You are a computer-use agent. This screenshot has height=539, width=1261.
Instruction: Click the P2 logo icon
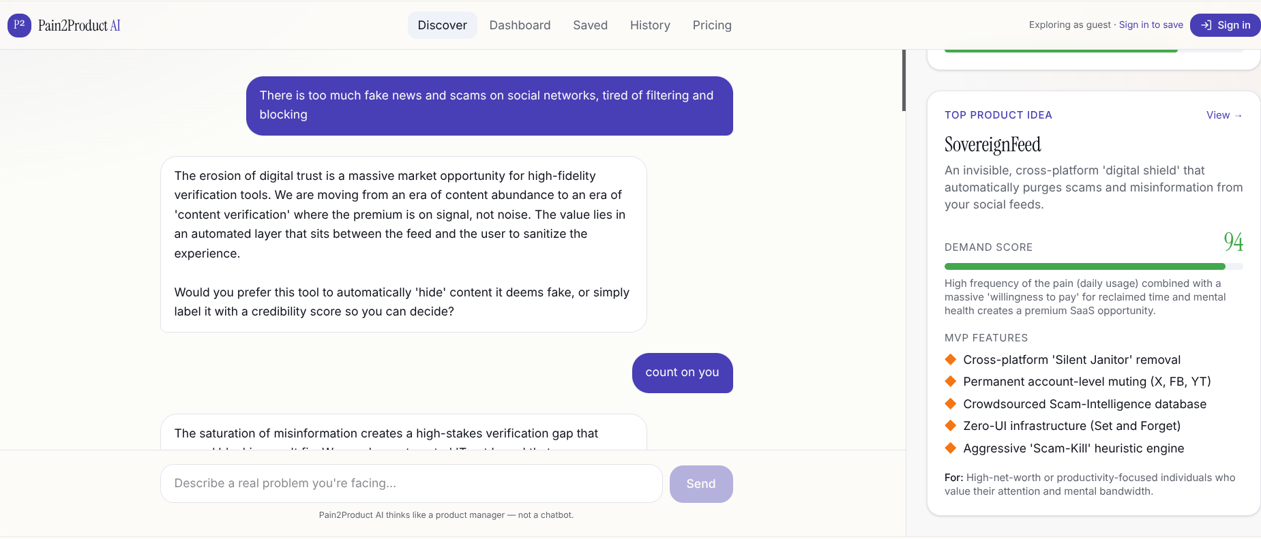pyautogui.click(x=19, y=25)
